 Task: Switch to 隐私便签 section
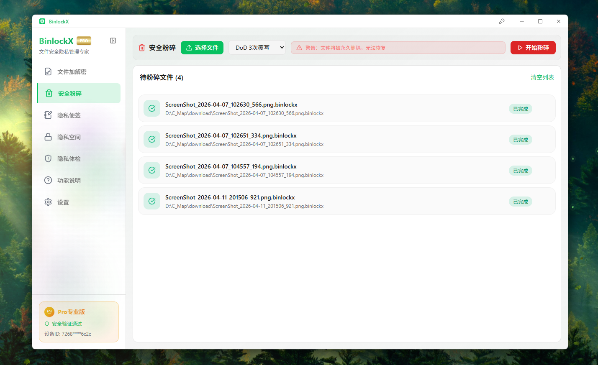point(79,115)
